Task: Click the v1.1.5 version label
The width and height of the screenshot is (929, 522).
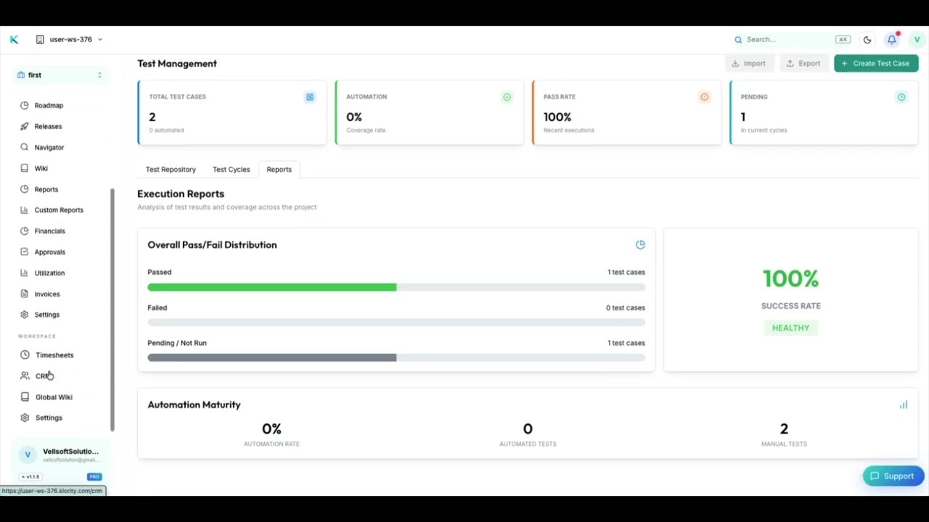Action: [x=30, y=477]
